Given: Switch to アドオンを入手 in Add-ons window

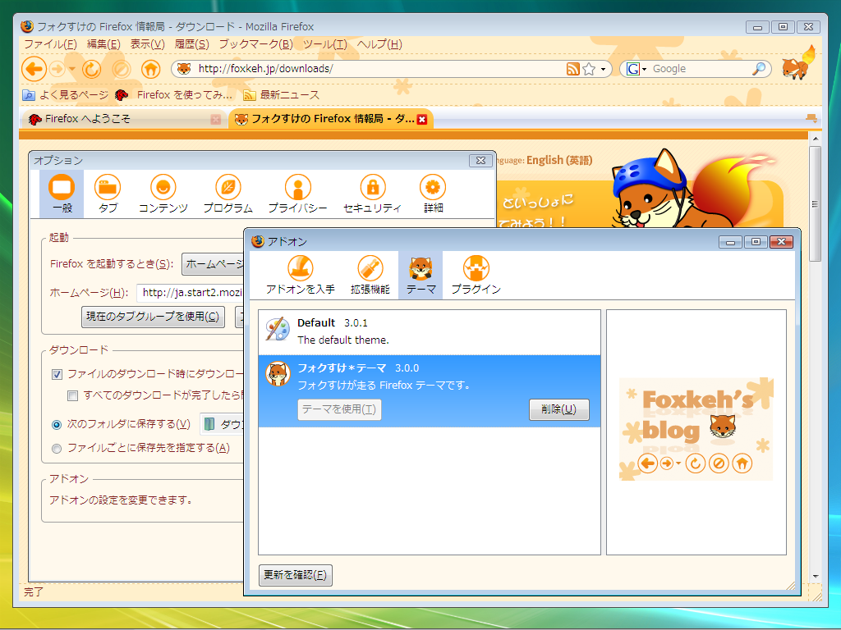Looking at the screenshot, I should pyautogui.click(x=301, y=275).
